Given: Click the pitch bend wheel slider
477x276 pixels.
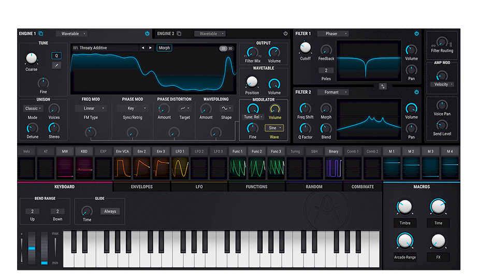Looking at the screenshot, I should coord(32,249).
